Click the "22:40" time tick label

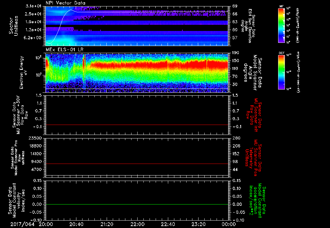click(x=168, y=224)
